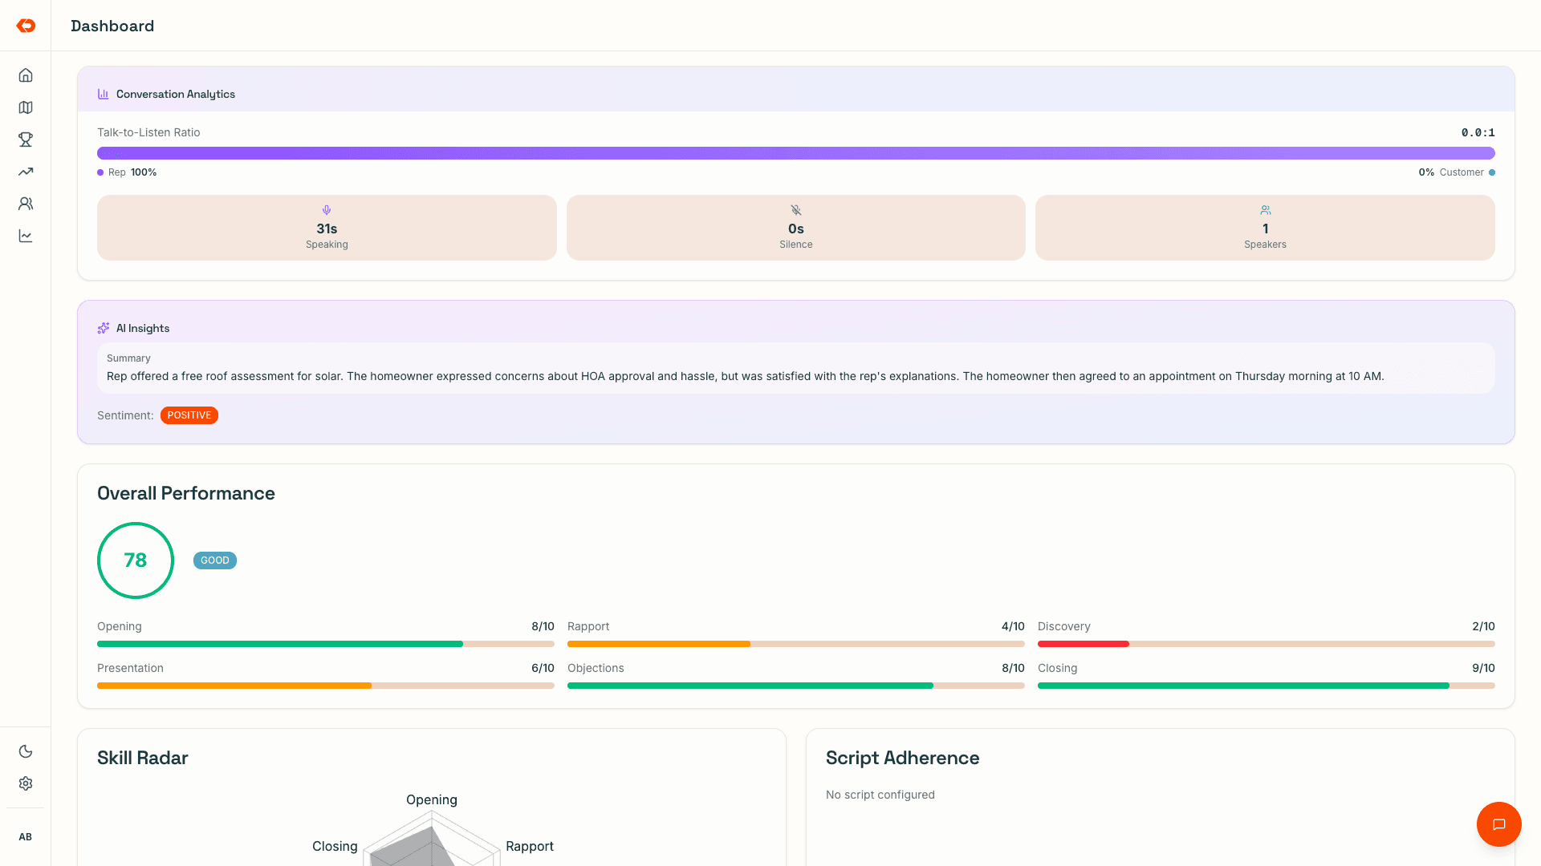Click the Script Adherence heading
1541x866 pixels.
(903, 758)
